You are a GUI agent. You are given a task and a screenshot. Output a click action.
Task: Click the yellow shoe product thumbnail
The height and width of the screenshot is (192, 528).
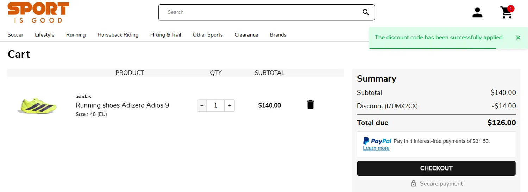coord(37,106)
